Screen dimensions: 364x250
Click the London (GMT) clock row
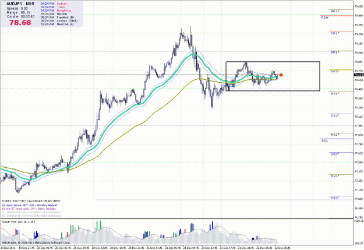[x=59, y=20]
